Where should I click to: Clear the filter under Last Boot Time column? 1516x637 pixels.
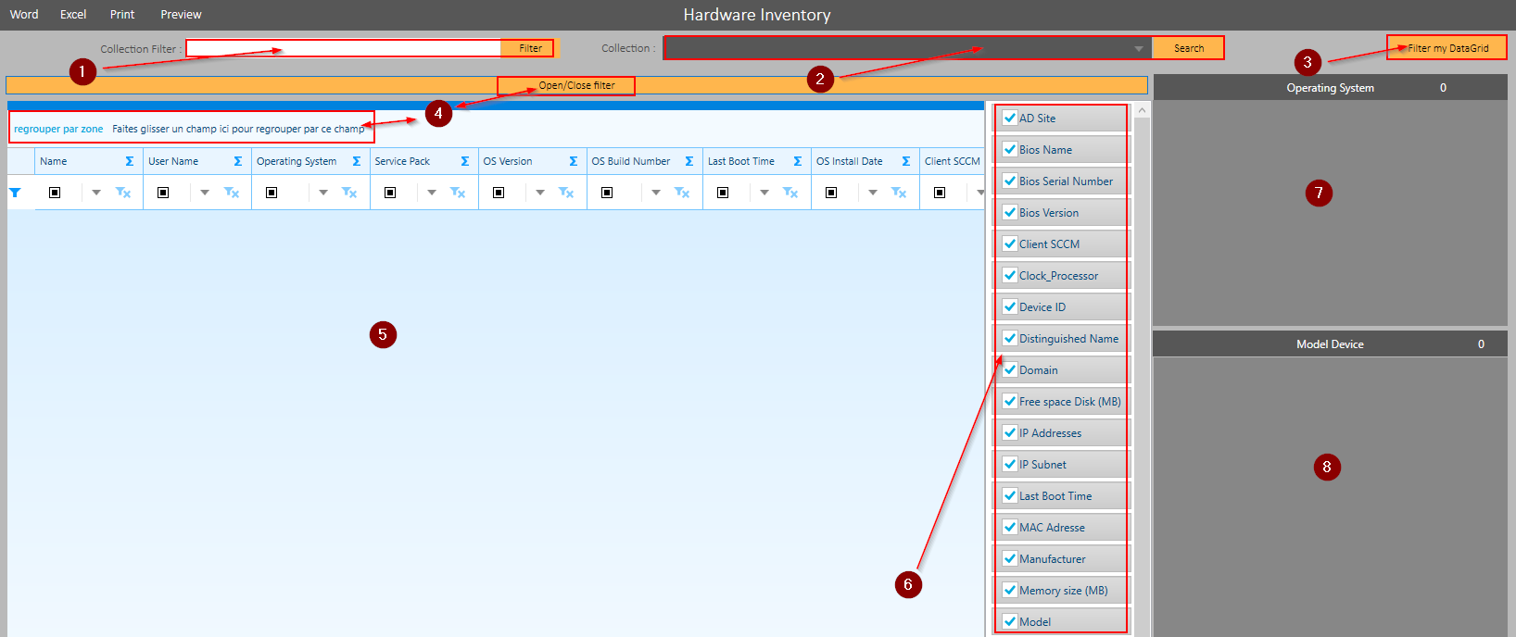pos(790,193)
